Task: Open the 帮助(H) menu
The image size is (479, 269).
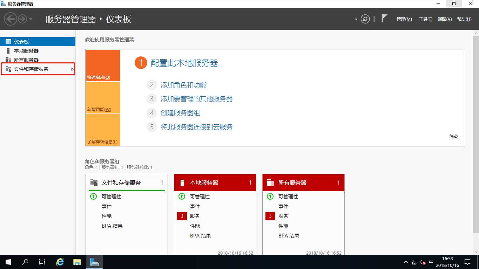Action: click(464, 19)
